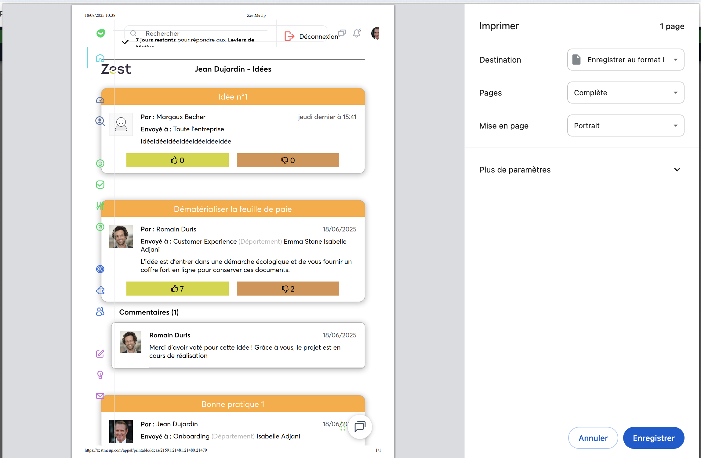
Task: Click the Annuler button
Action: coord(593,438)
